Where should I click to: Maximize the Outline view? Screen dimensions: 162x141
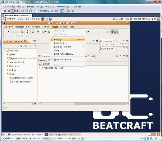pos(127,48)
